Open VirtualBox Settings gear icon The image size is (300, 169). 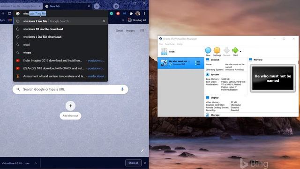(217, 50)
